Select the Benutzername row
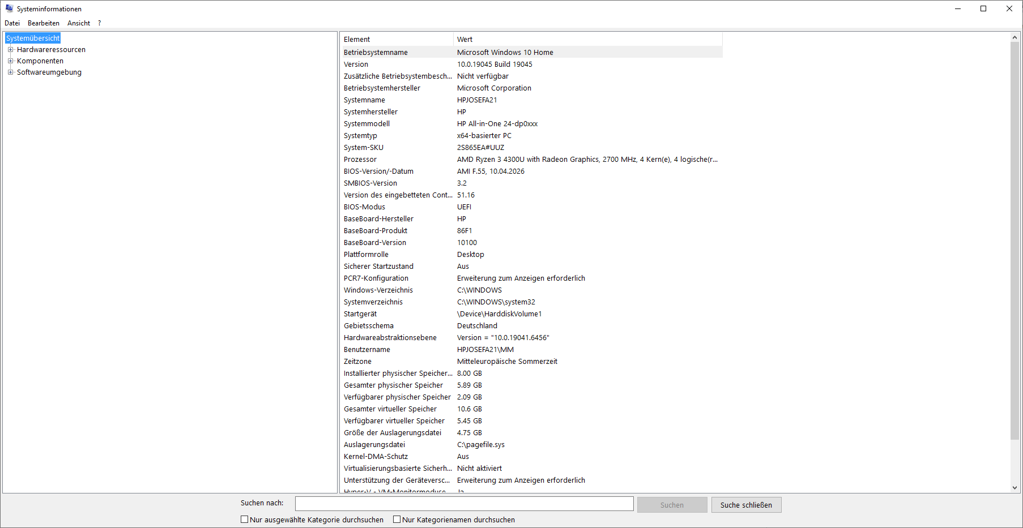The image size is (1023, 528). [x=531, y=349]
